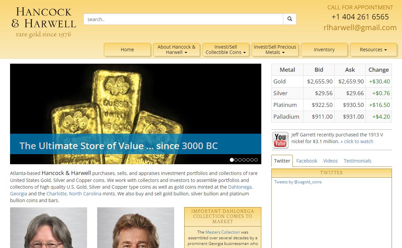Select the first carousel slide dot

click(232, 160)
